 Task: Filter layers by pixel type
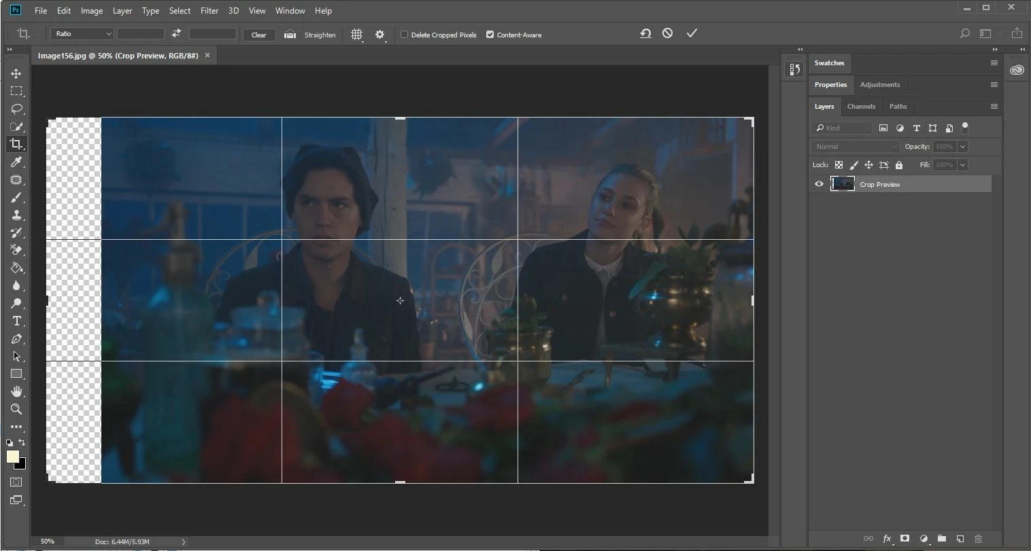coord(883,128)
